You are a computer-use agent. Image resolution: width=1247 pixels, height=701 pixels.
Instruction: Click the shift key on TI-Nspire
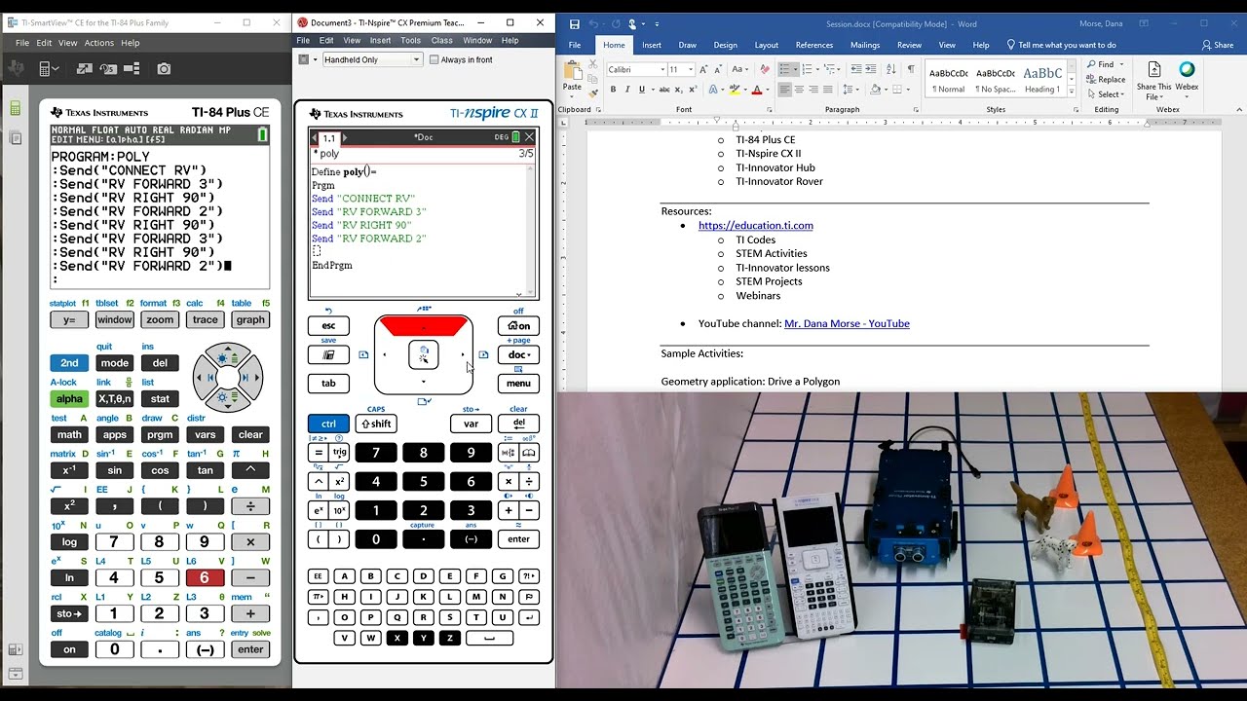(376, 424)
